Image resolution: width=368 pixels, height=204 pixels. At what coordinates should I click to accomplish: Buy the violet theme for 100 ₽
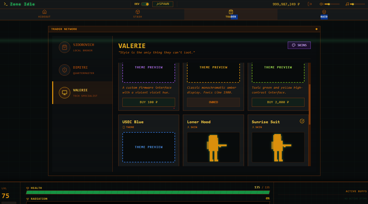click(x=149, y=102)
